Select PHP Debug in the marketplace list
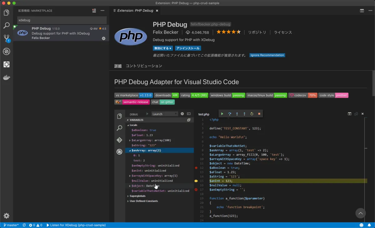 click(61, 33)
